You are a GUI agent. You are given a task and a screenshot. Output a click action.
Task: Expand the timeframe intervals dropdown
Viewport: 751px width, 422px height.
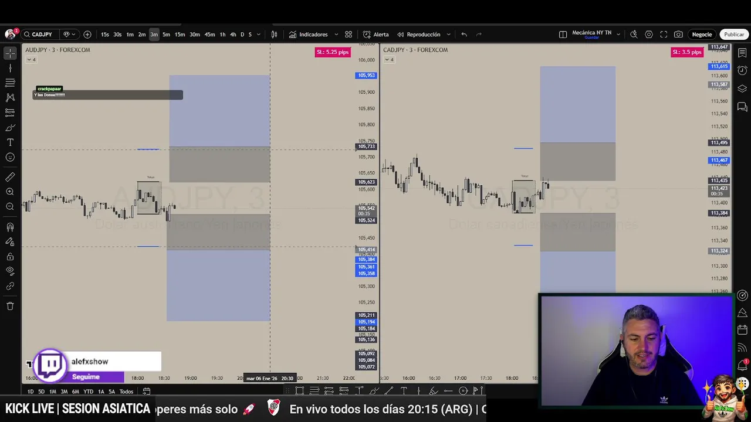coord(259,35)
